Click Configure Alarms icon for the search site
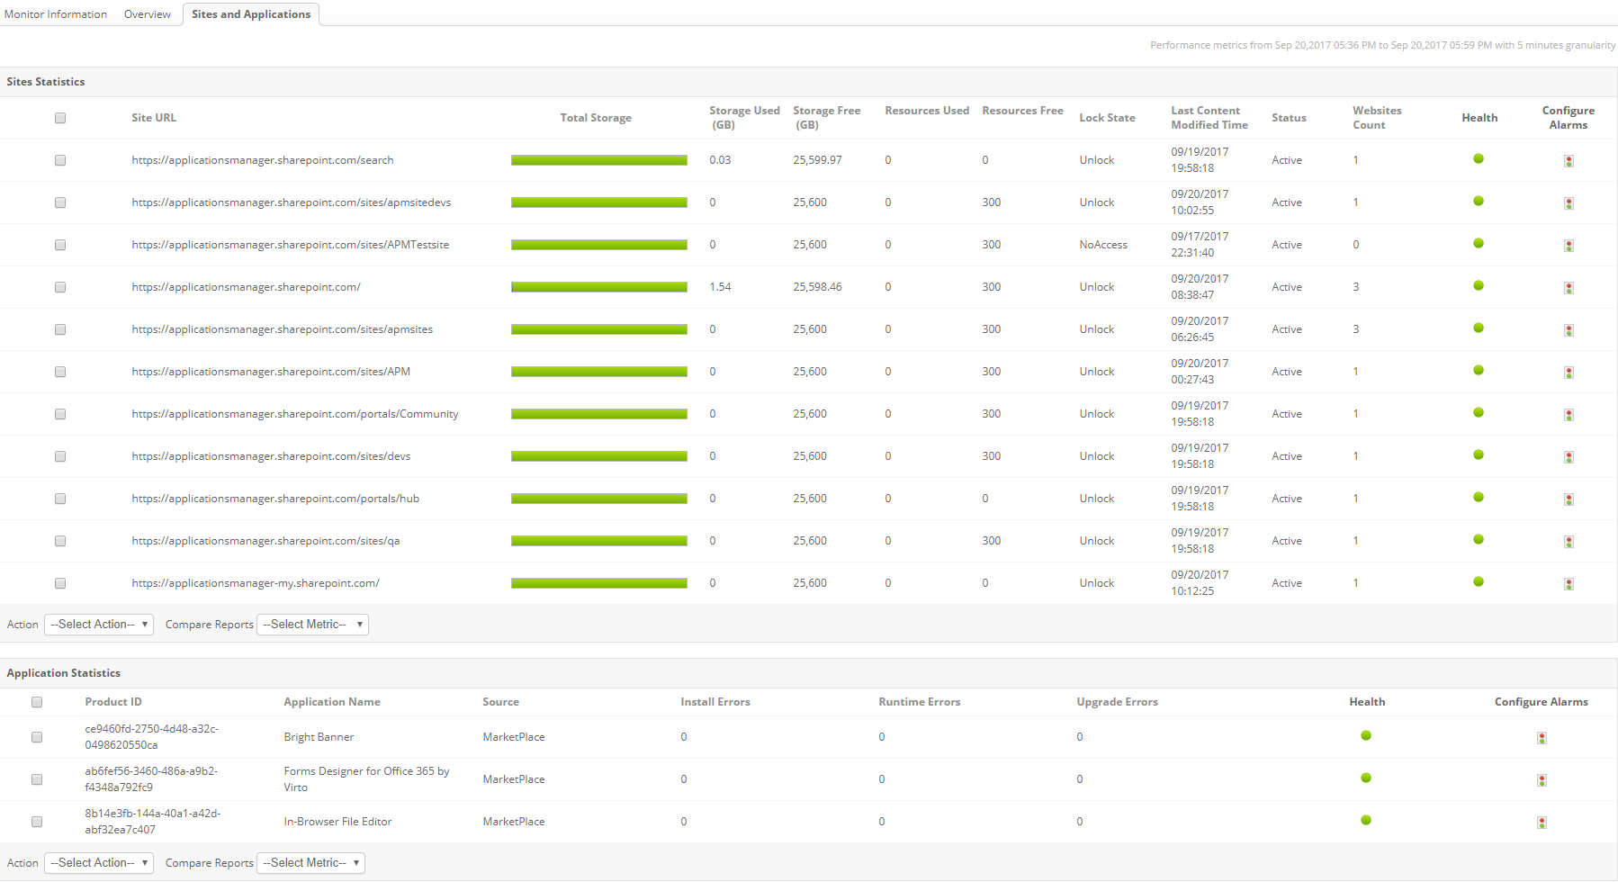Screen dimensions: 1618x882 pos(1569,161)
